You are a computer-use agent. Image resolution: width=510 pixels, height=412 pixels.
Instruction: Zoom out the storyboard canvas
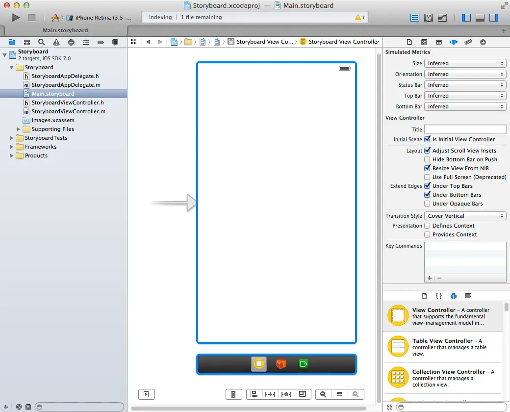[323, 394]
